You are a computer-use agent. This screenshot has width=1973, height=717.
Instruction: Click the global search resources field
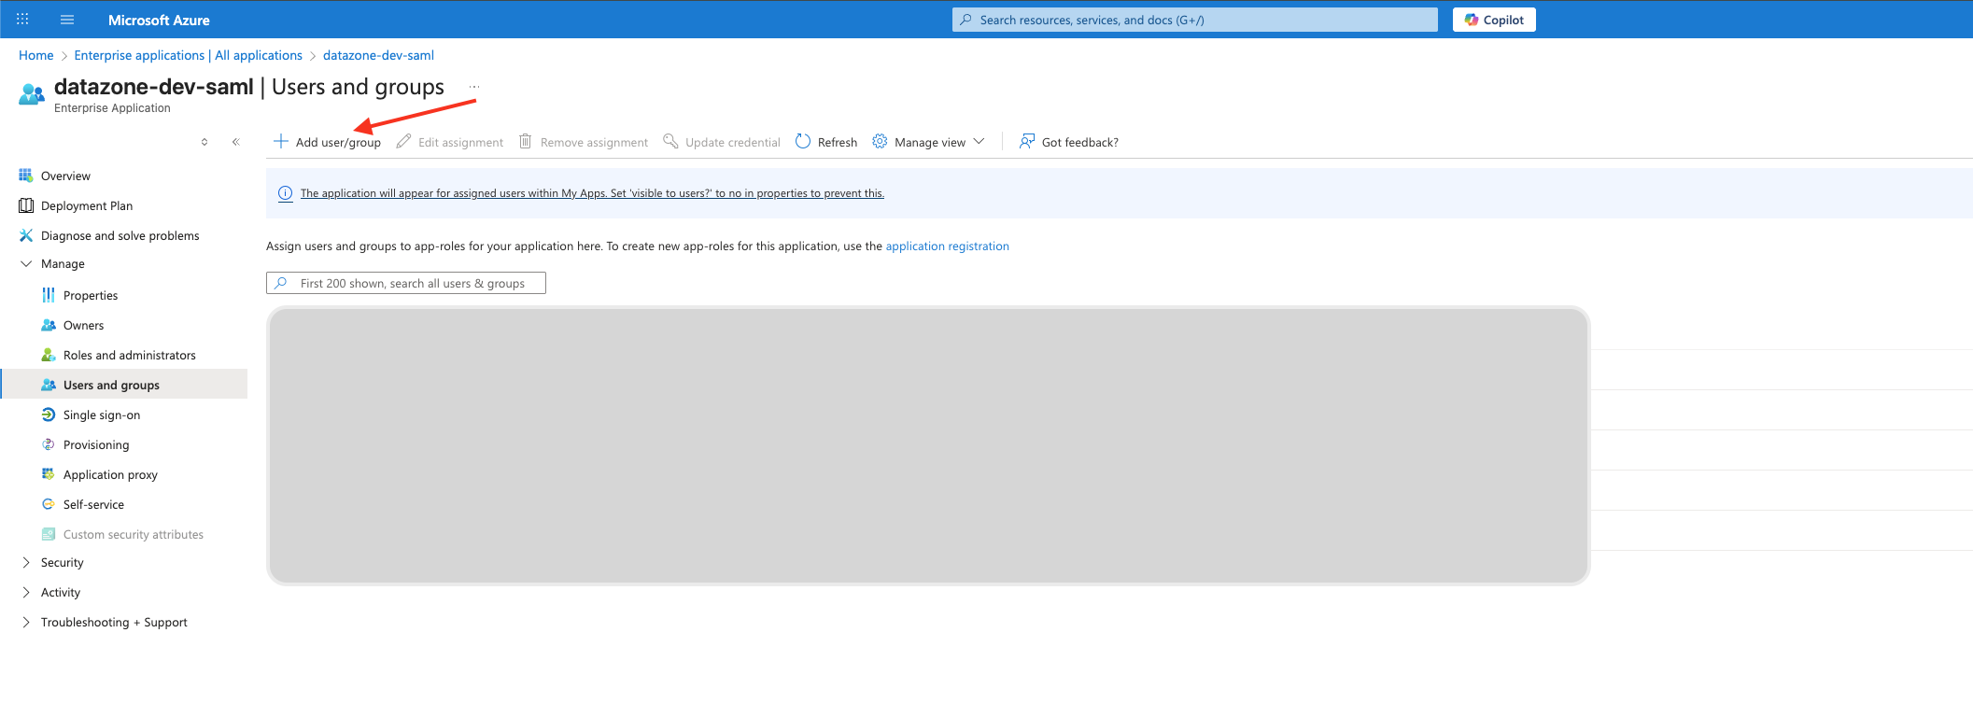(1194, 20)
